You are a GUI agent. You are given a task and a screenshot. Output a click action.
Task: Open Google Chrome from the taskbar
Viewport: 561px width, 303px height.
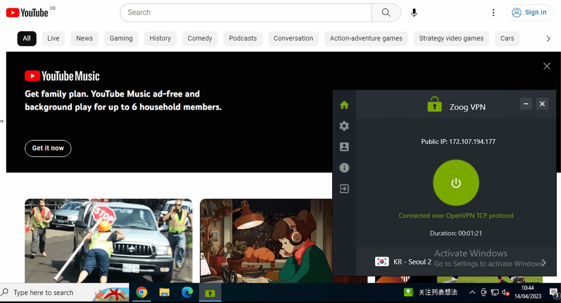(x=142, y=292)
